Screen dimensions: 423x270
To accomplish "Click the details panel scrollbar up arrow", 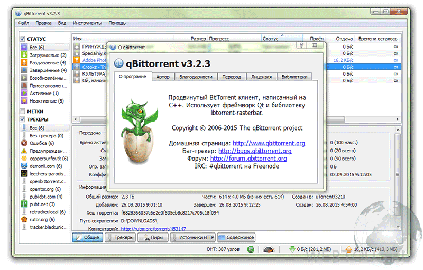I will [x=398, y=130].
